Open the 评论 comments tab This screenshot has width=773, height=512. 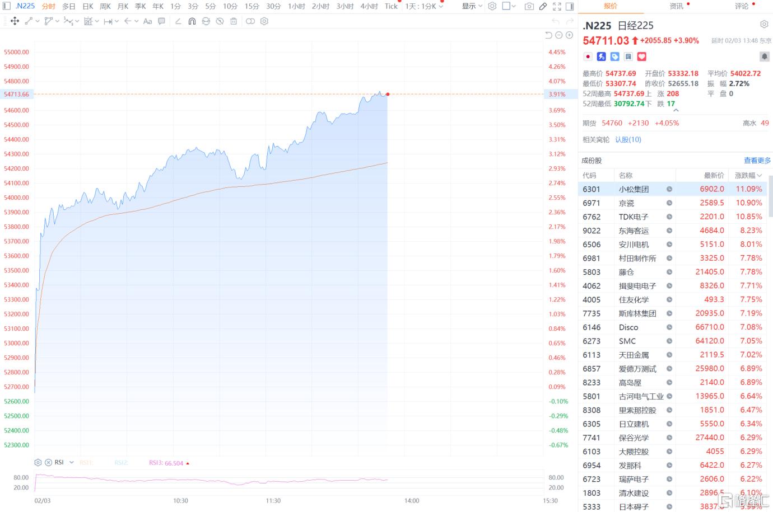point(742,6)
